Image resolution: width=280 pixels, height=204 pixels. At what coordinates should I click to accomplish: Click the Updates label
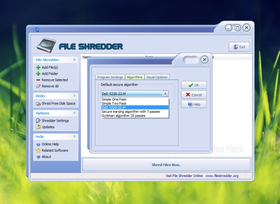pos(48,127)
